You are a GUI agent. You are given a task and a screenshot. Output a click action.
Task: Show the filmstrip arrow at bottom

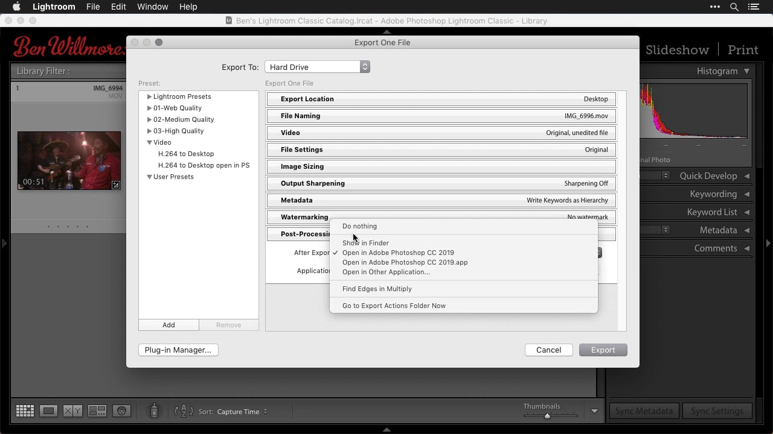click(386, 429)
